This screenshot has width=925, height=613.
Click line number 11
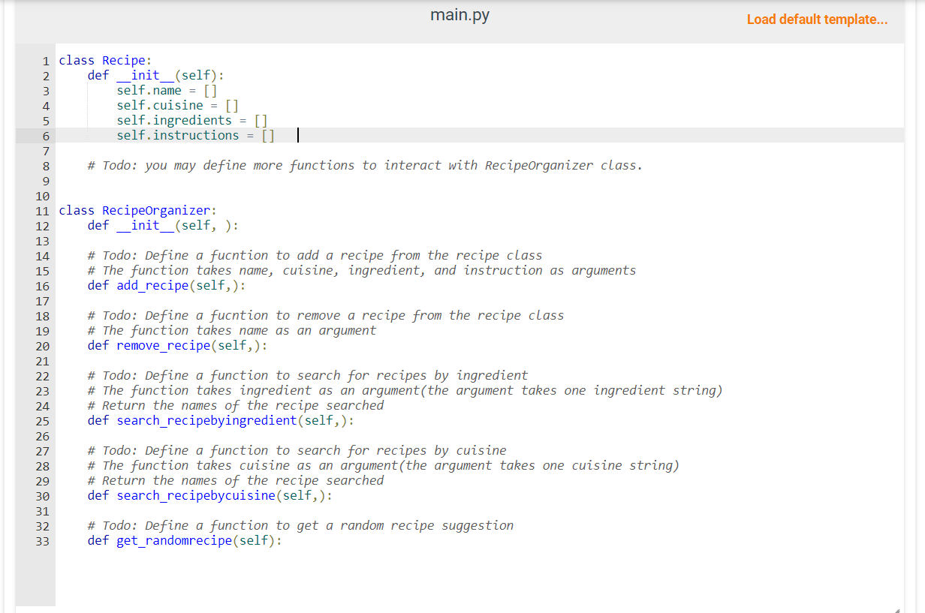[x=42, y=211]
